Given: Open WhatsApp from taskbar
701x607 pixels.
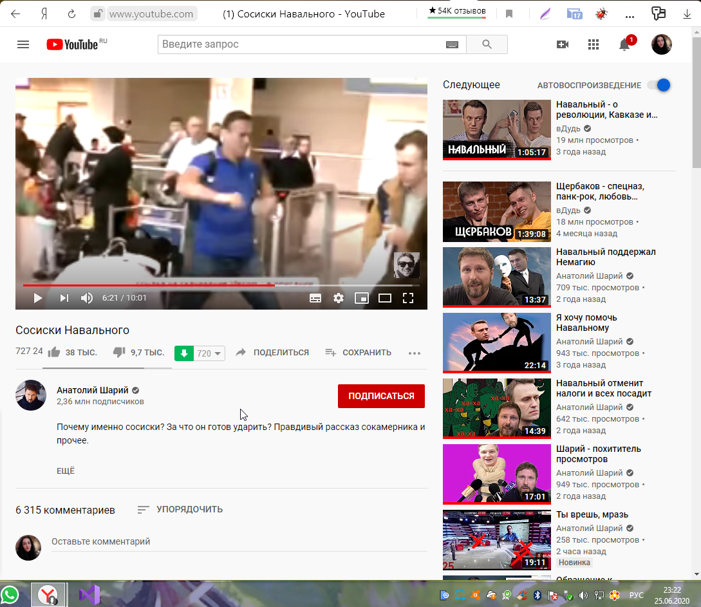Looking at the screenshot, I should (x=10, y=595).
